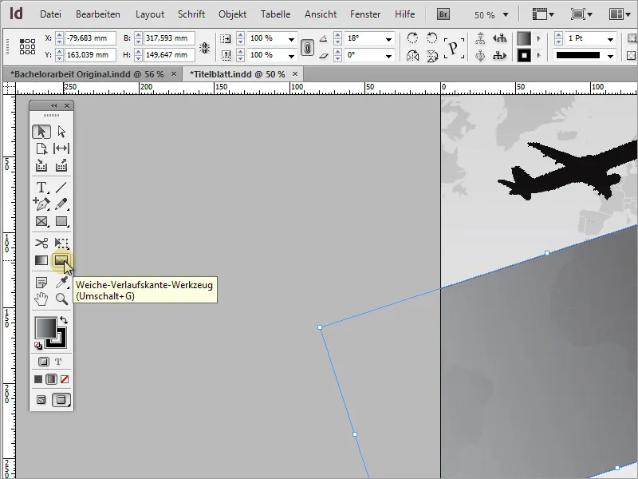
Task: Click the stroke color swatch in toolbox
Action: click(x=61, y=342)
